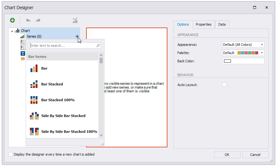Select the Bar series type
This screenshot has height=167, width=277.
pos(44,68)
